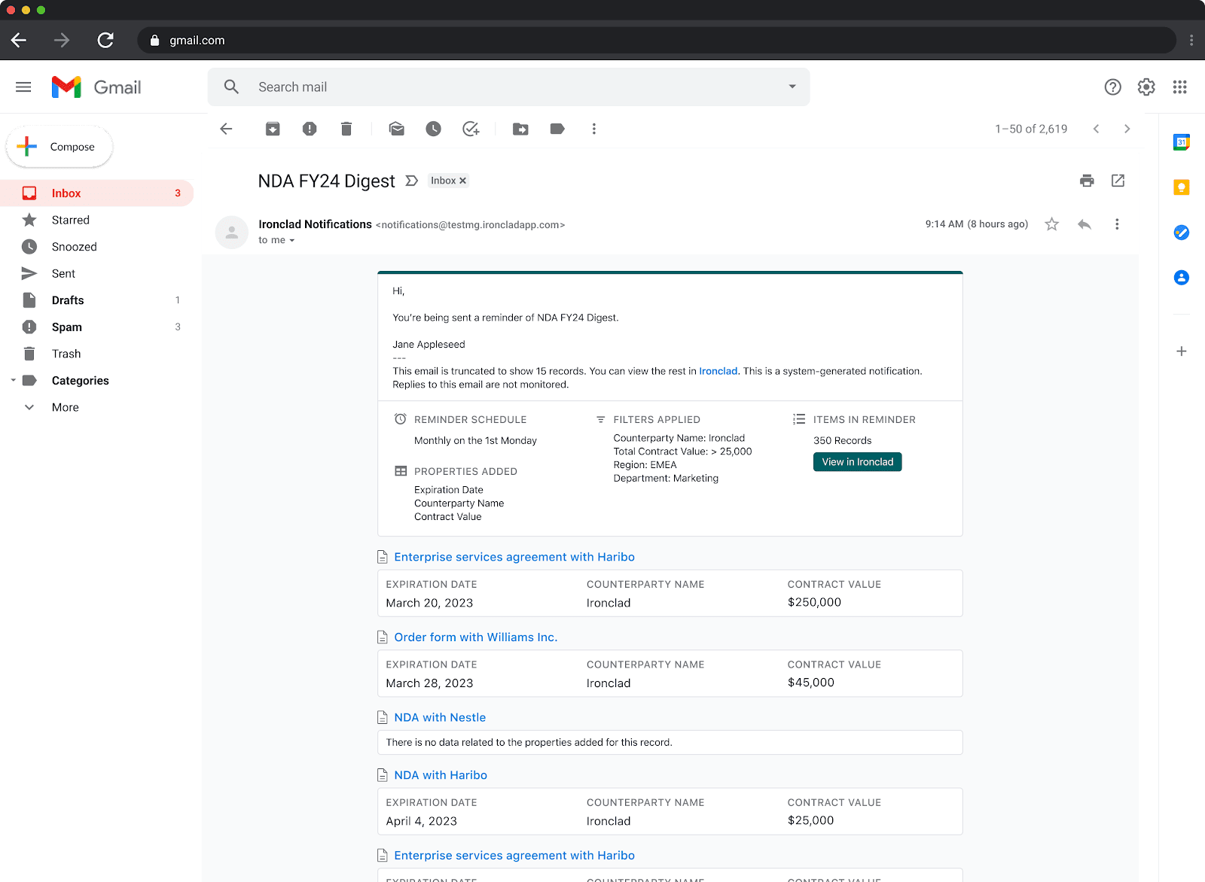Open the NDA with Nestle record
Screen dimensions: 1205x882
pyautogui.click(x=440, y=718)
